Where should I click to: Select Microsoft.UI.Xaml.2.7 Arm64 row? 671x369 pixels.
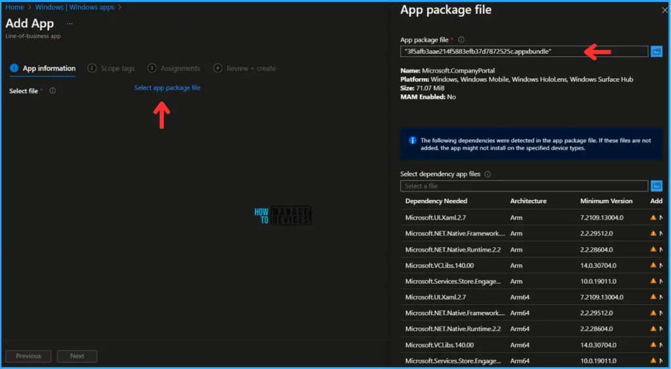(531, 297)
